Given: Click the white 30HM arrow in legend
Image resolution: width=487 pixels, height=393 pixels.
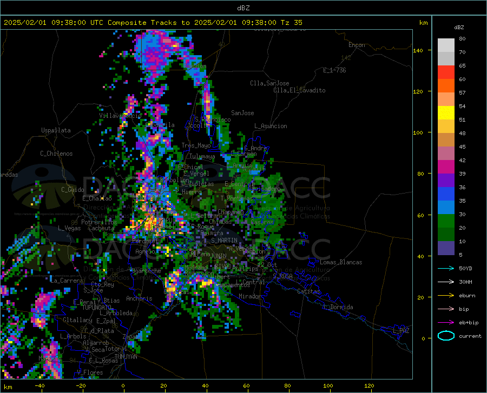Looking at the screenshot, I should pyautogui.click(x=446, y=282).
